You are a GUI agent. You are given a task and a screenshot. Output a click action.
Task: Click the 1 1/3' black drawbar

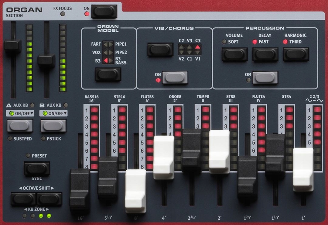coord(275,155)
